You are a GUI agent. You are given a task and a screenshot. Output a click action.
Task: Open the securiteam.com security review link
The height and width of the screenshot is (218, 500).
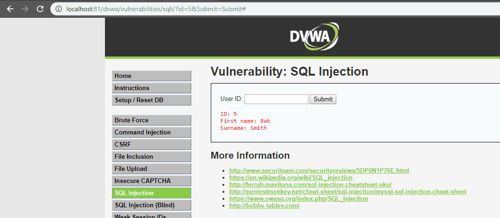coord(319,171)
